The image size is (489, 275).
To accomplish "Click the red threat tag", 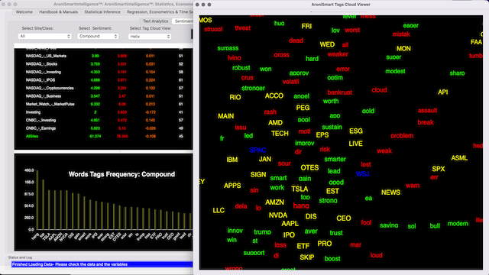I will [x=243, y=28].
